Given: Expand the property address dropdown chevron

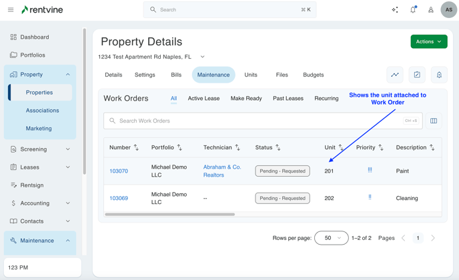Looking at the screenshot, I should tap(203, 57).
